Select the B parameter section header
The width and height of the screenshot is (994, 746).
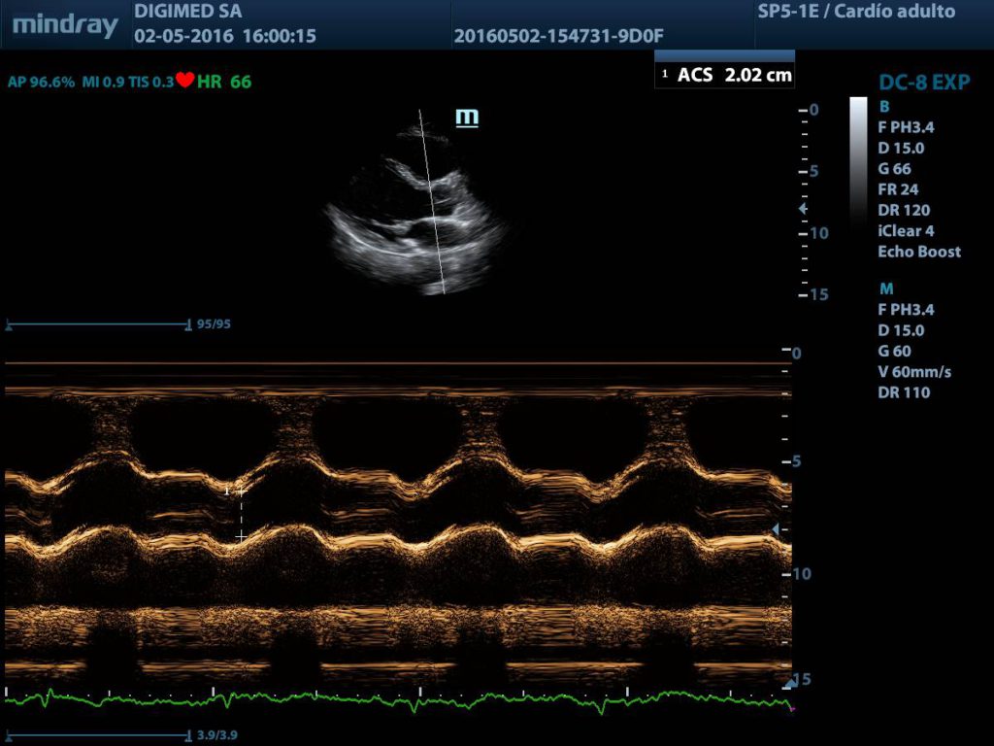click(x=883, y=106)
